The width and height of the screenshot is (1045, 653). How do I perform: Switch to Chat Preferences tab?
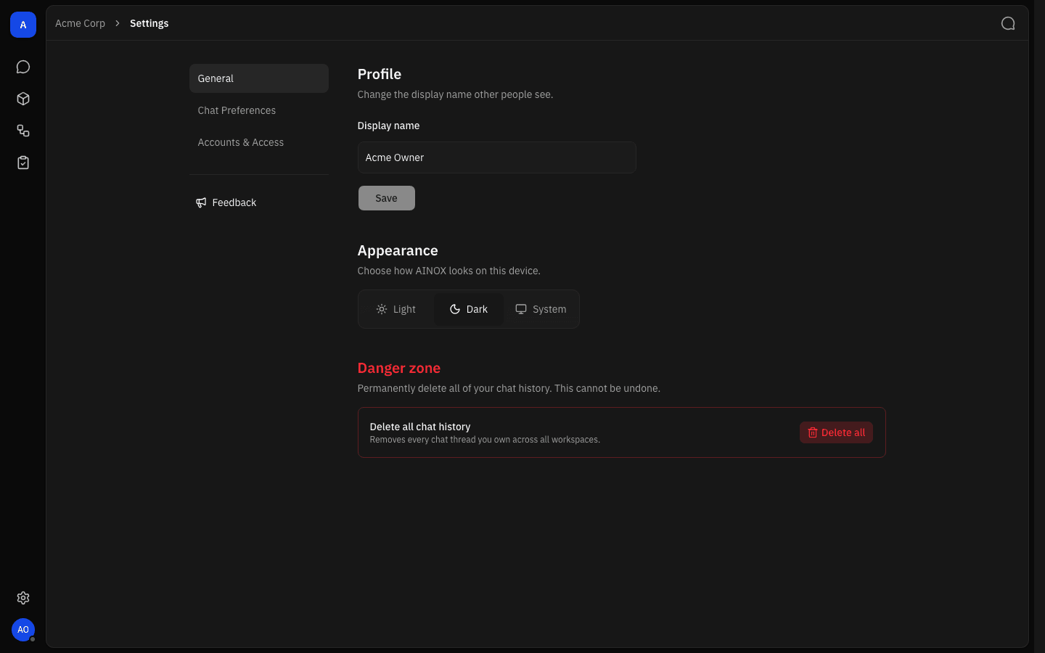click(x=259, y=110)
